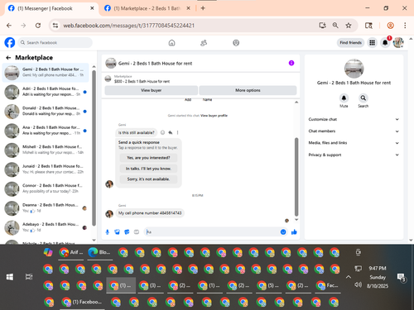414x310 pixels.
Task: Install app icon in address bar
Action: coord(322,26)
